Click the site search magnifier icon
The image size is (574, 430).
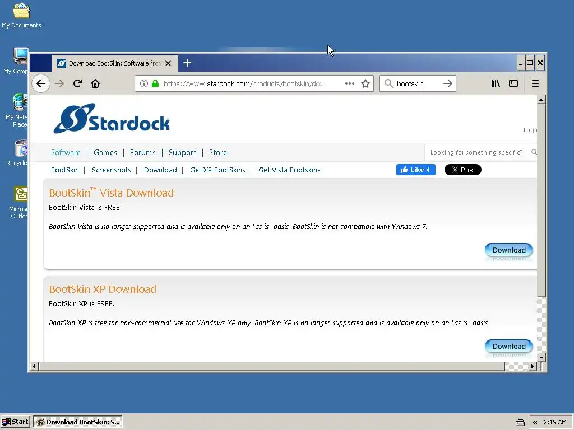click(x=534, y=152)
